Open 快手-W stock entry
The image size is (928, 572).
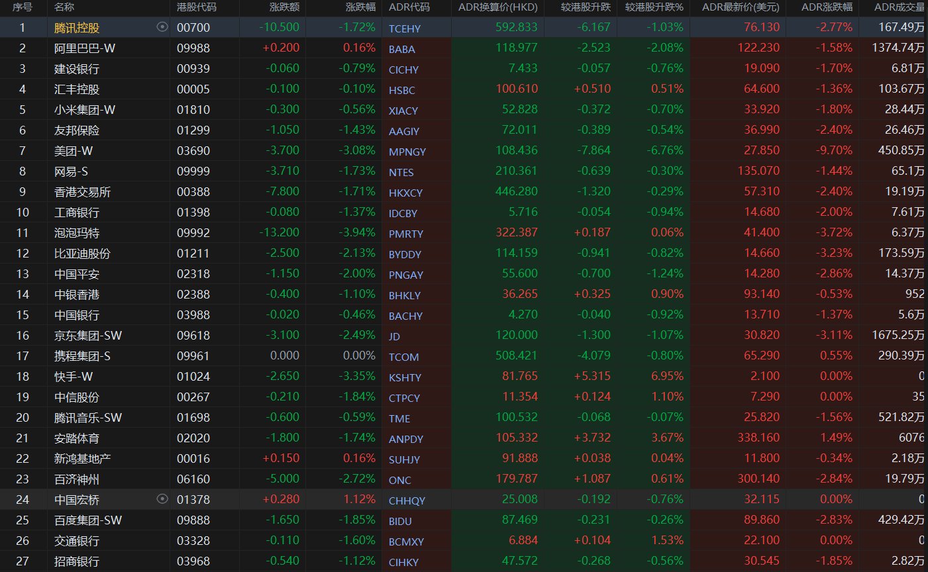[x=74, y=377]
